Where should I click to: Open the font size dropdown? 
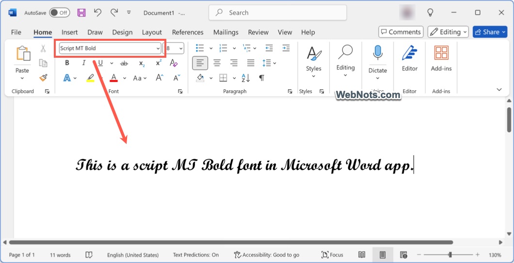click(181, 49)
